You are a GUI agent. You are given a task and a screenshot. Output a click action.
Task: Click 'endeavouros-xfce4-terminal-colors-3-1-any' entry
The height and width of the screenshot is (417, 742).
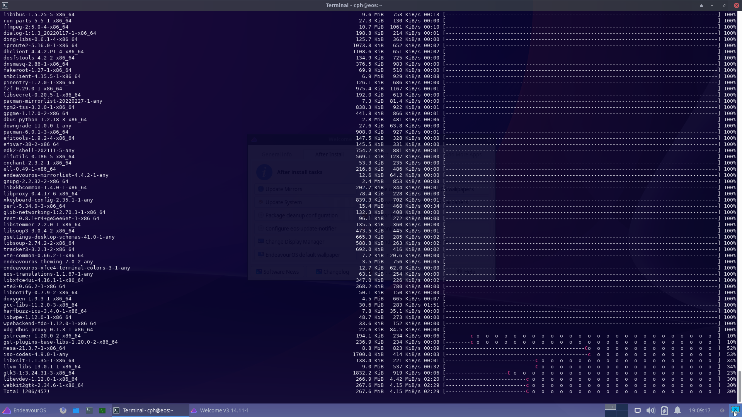[66, 268]
